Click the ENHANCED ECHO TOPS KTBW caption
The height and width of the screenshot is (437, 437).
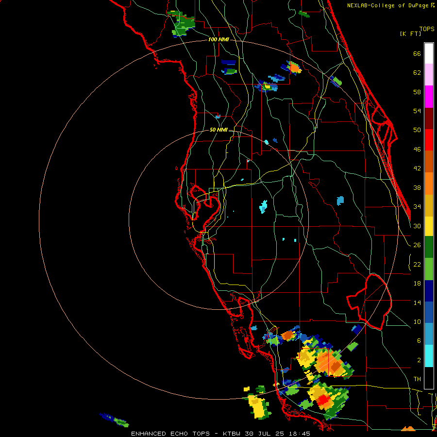coord(220,434)
